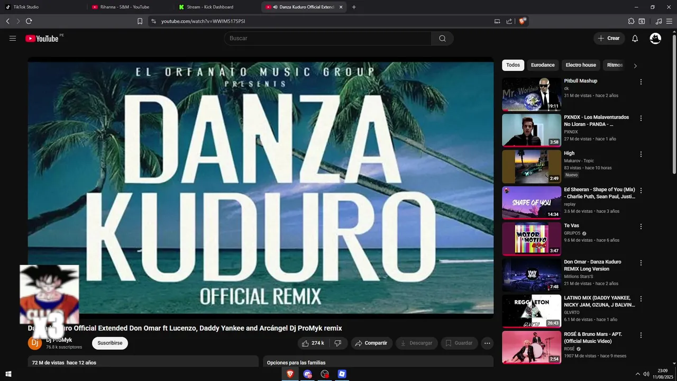This screenshot has height=381, width=677.
Task: Open the account avatar menu
Action: tap(655, 38)
